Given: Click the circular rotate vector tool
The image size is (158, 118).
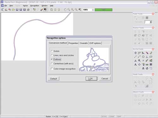Looking at the screenshot, I should [147, 68].
